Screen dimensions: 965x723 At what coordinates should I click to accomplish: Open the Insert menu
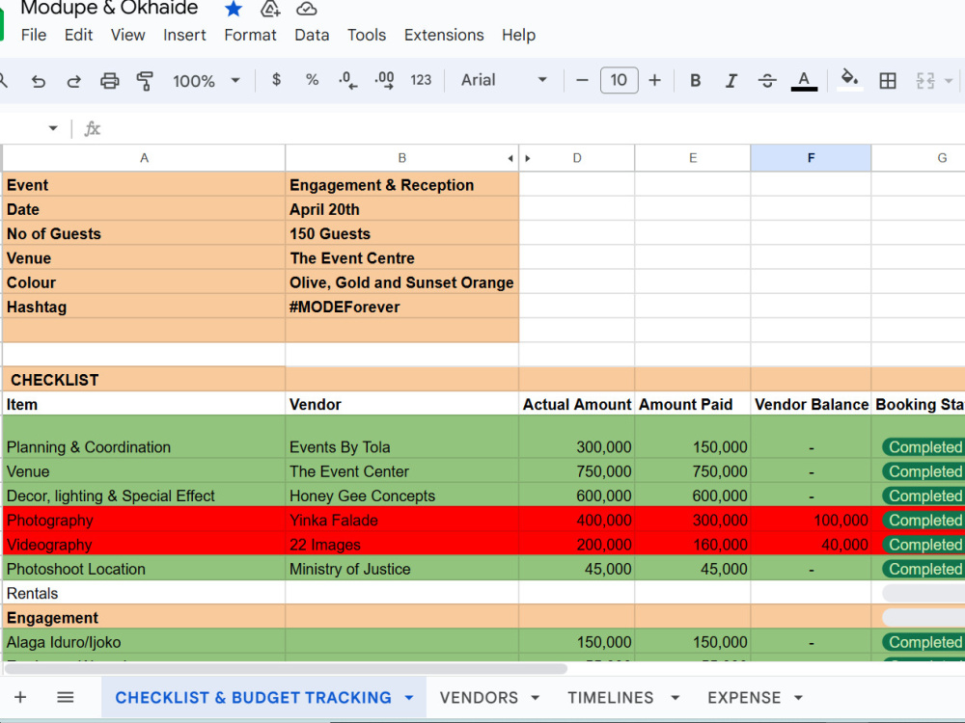pyautogui.click(x=184, y=35)
